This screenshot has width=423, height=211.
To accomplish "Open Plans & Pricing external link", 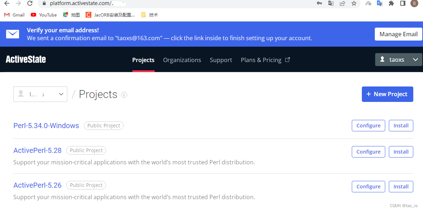I will coord(265,60).
